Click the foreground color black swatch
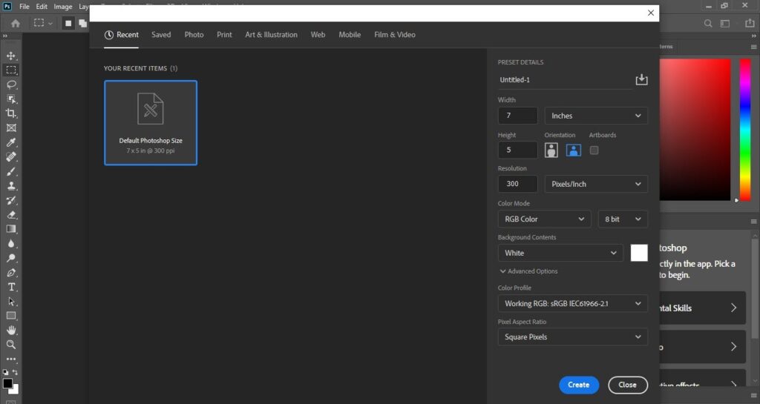Screen dimensions: 760x404 pyautogui.click(x=7, y=383)
